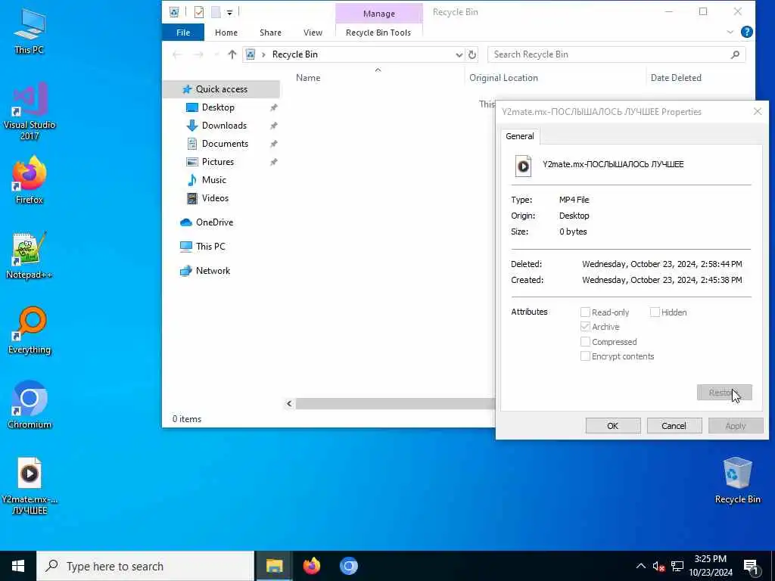Toggle Encrypt contents checkbox
775x581 pixels.
[x=585, y=356]
